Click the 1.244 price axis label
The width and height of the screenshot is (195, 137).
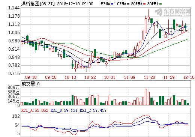[14, 8]
